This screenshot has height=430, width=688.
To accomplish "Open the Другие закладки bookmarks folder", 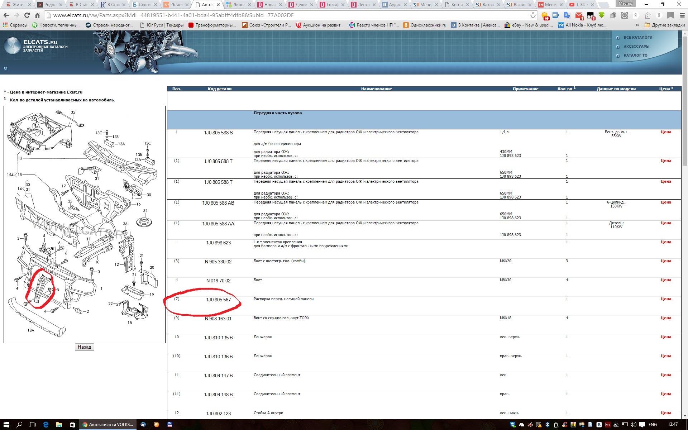I will [x=665, y=25].
